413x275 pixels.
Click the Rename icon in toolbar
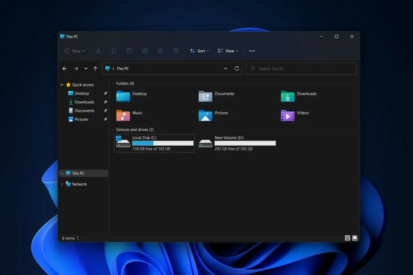click(x=145, y=51)
